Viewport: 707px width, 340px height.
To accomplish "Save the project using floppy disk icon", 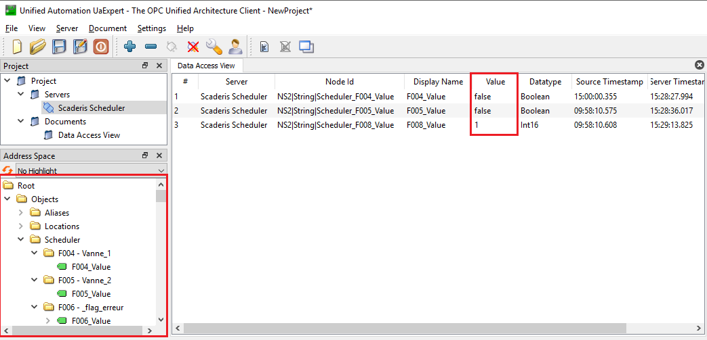I will (x=59, y=47).
